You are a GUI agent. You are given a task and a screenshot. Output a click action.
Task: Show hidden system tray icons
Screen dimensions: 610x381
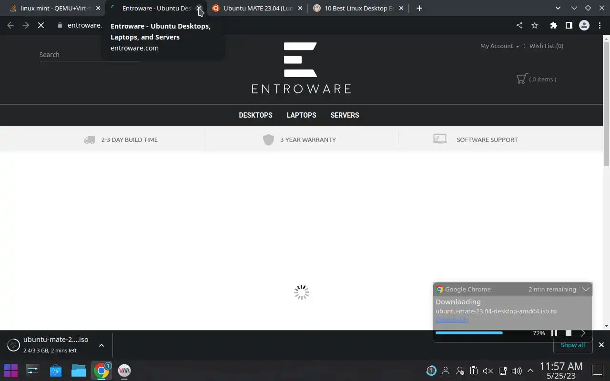click(530, 371)
